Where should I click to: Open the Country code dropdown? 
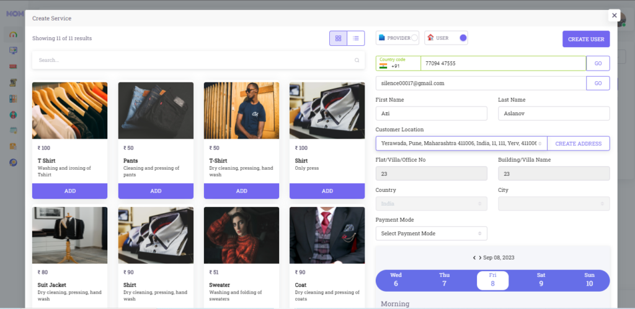click(398, 64)
